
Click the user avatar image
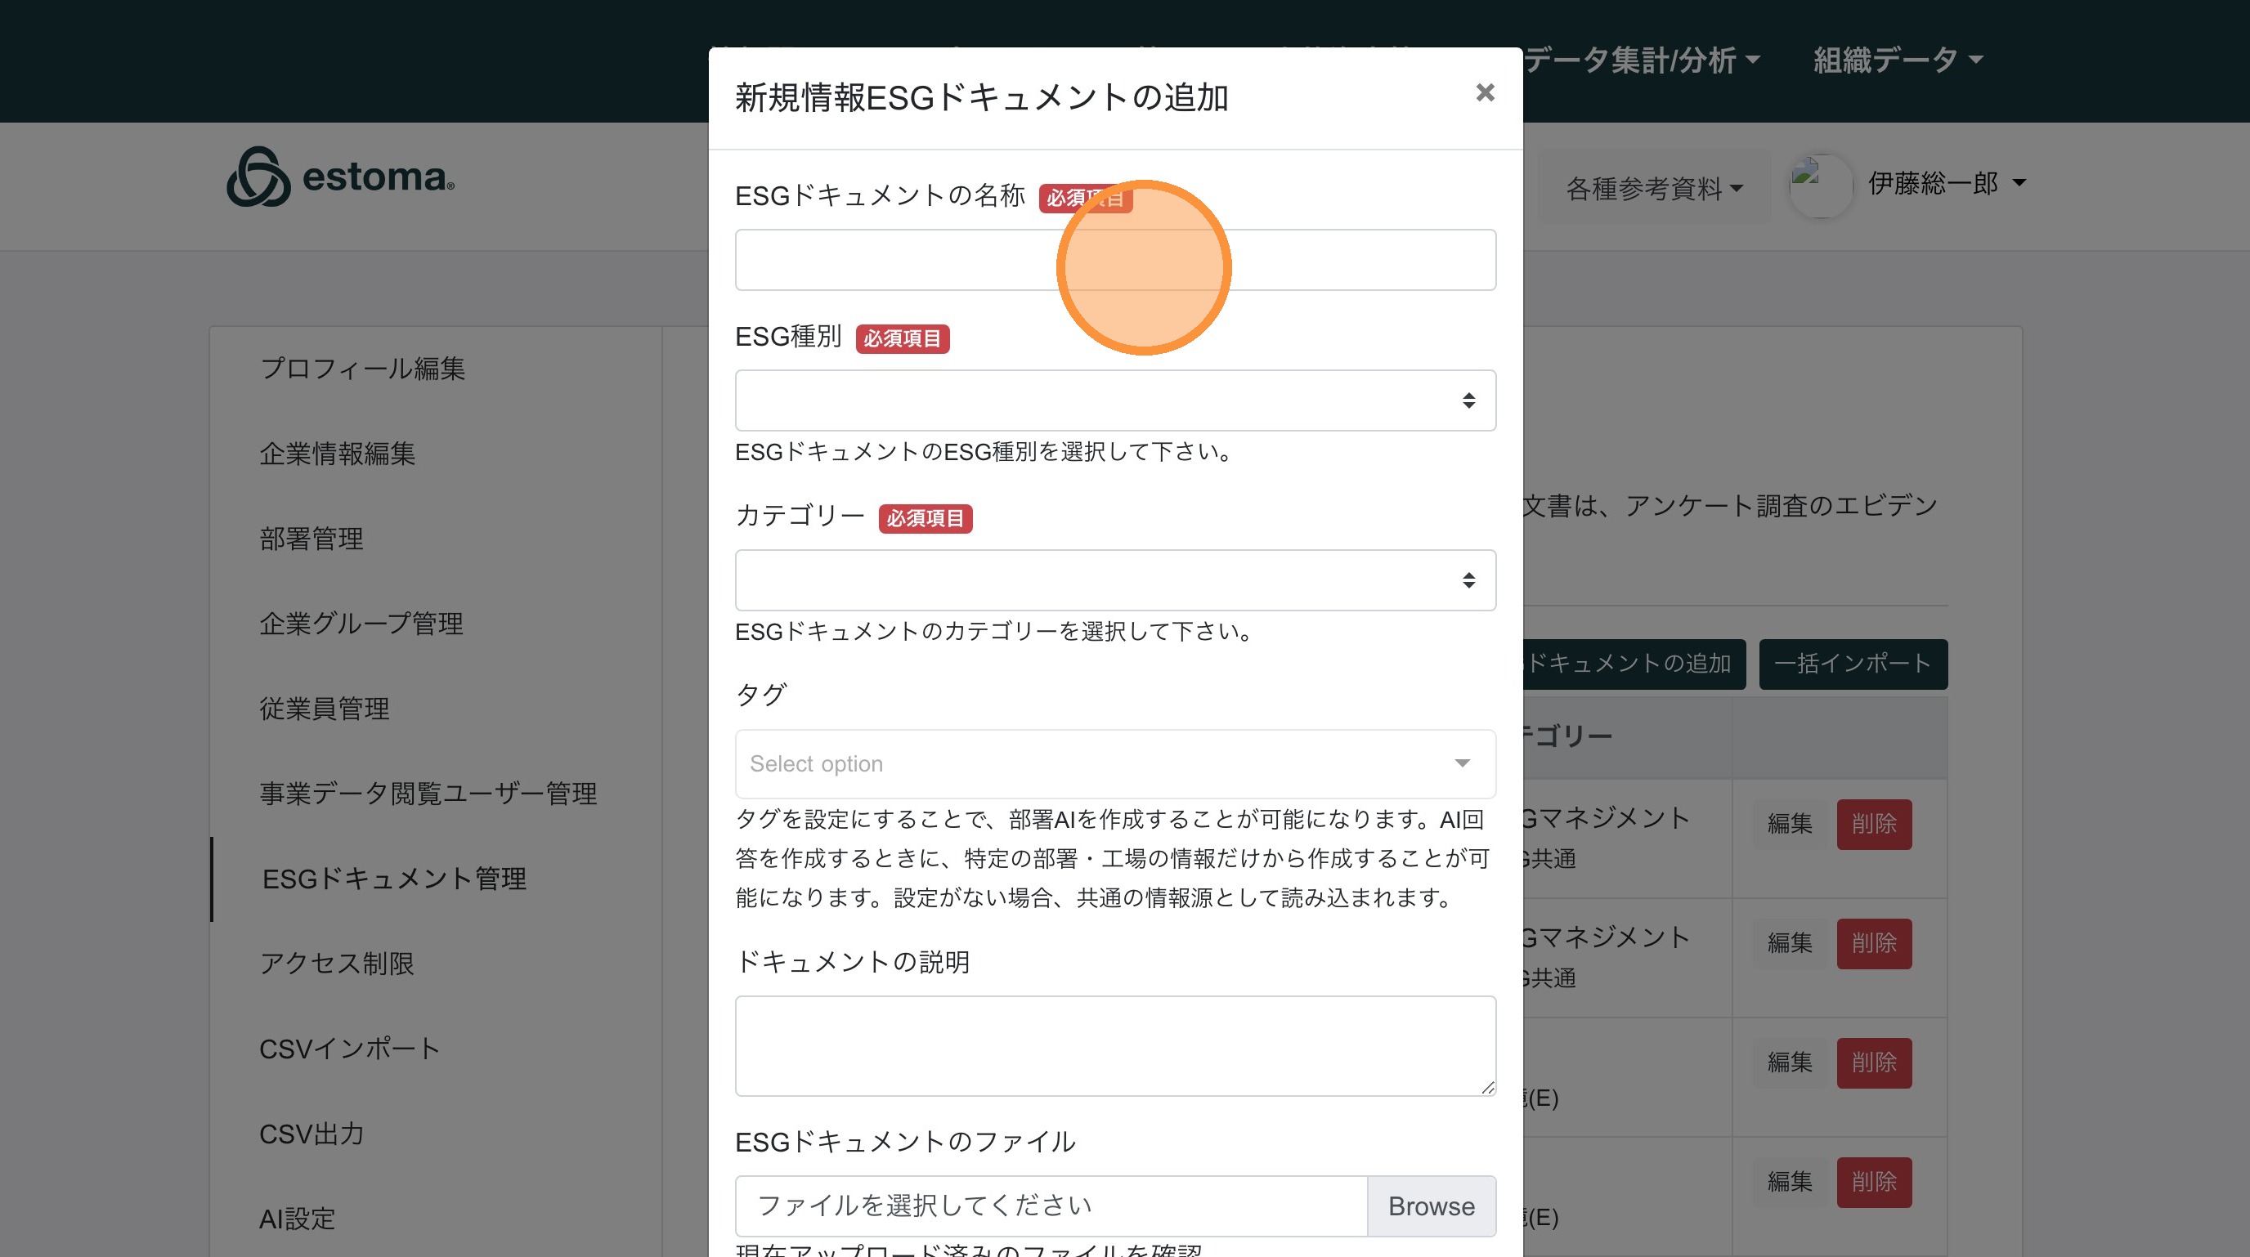click(1819, 184)
